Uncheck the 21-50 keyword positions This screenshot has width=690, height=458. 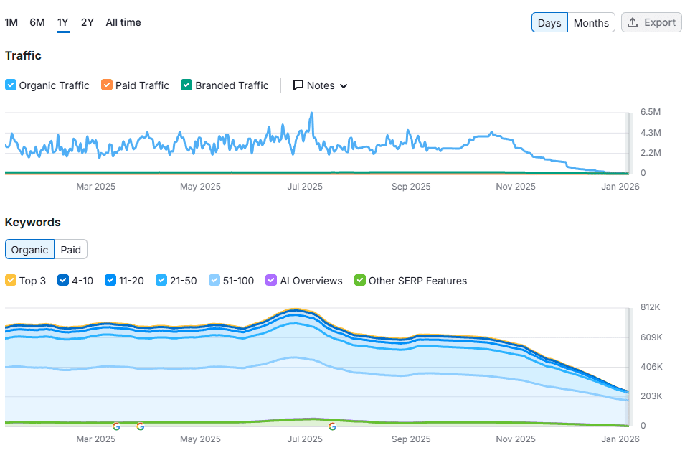click(161, 281)
